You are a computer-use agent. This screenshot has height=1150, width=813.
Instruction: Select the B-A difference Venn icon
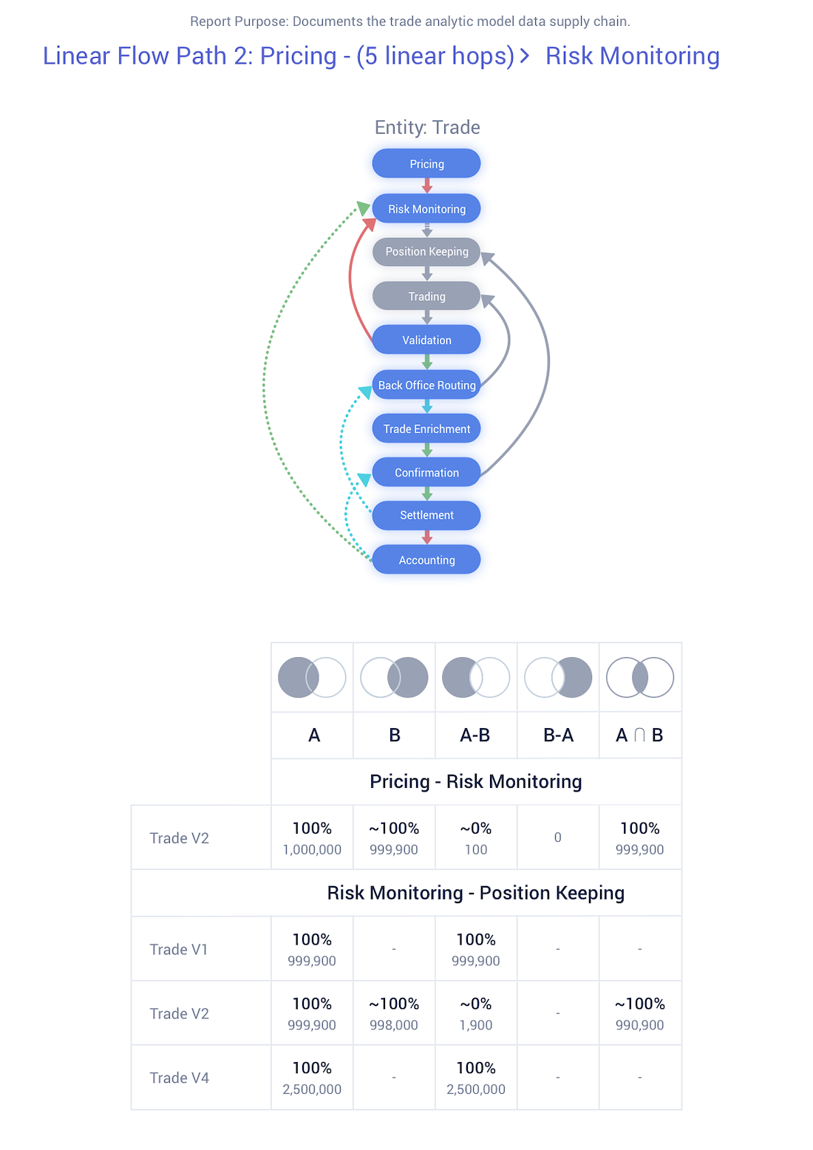click(558, 678)
